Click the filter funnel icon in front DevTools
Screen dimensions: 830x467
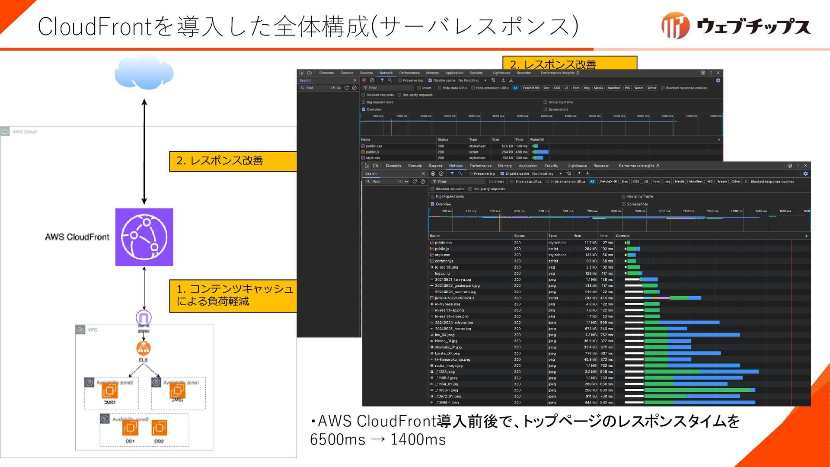click(x=452, y=174)
